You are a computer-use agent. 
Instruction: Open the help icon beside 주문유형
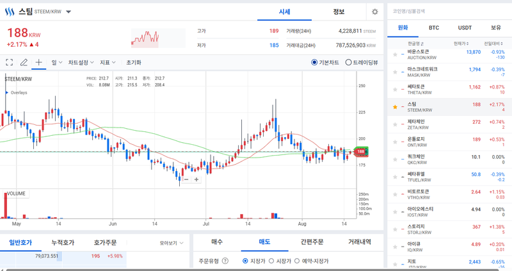click(225, 261)
